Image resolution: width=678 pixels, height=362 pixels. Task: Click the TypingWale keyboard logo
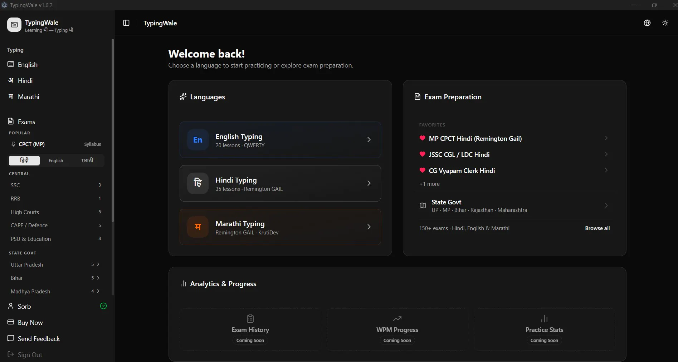click(x=14, y=25)
